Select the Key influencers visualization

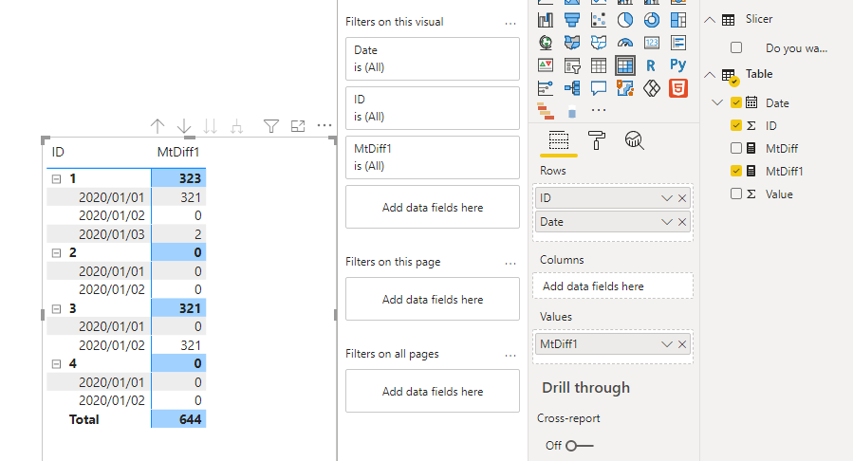click(546, 88)
